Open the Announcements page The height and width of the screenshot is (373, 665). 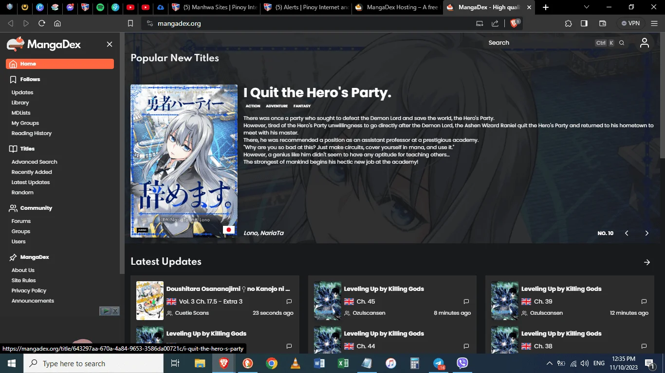click(x=33, y=301)
